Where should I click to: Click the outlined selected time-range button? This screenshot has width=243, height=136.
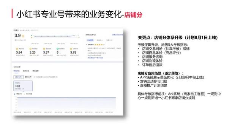click(19, 77)
